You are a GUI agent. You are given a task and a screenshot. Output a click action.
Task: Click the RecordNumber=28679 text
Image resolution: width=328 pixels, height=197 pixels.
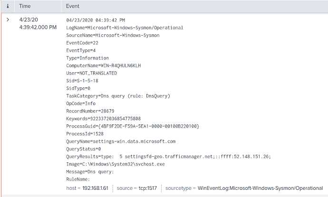88,111
